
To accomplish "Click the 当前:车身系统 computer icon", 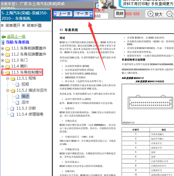I will click(3, 42).
